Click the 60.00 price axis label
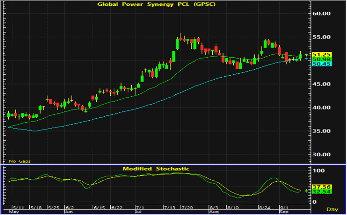Screen dimensions: 347x215 (321, 14)
